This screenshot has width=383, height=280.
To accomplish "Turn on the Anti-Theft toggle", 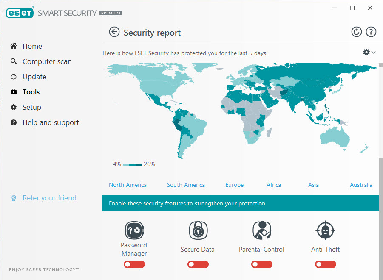I will point(325,264).
